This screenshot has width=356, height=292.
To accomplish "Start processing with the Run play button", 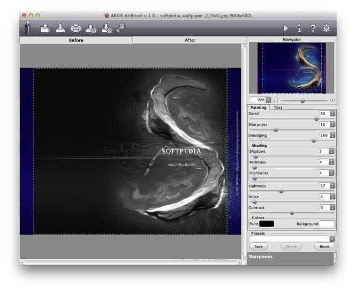I will tap(286, 28).
